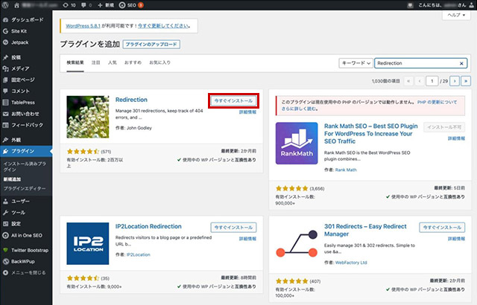The height and width of the screenshot is (305, 477).
Task: Click Upload Plugin button
Action: (x=151, y=45)
